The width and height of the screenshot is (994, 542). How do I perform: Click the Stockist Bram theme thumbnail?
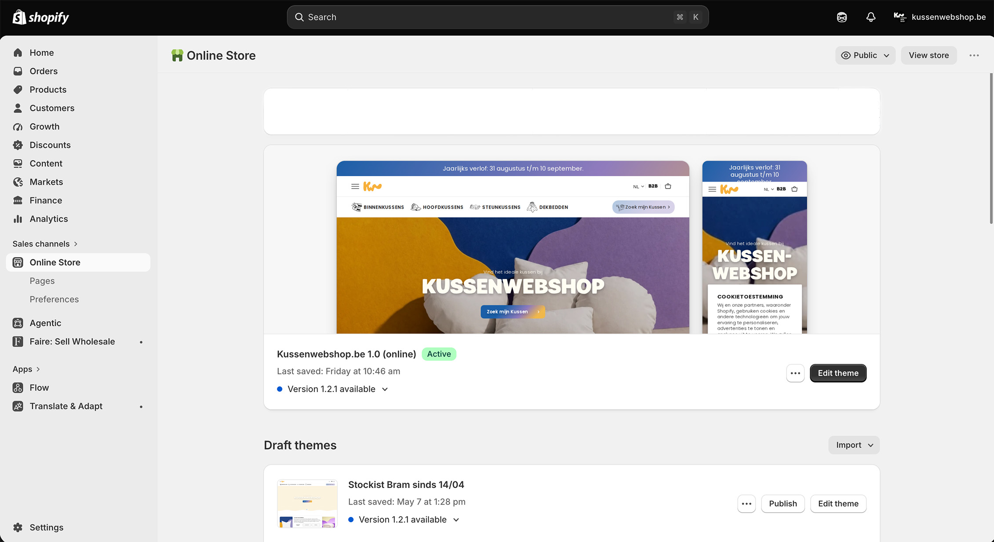[307, 504]
